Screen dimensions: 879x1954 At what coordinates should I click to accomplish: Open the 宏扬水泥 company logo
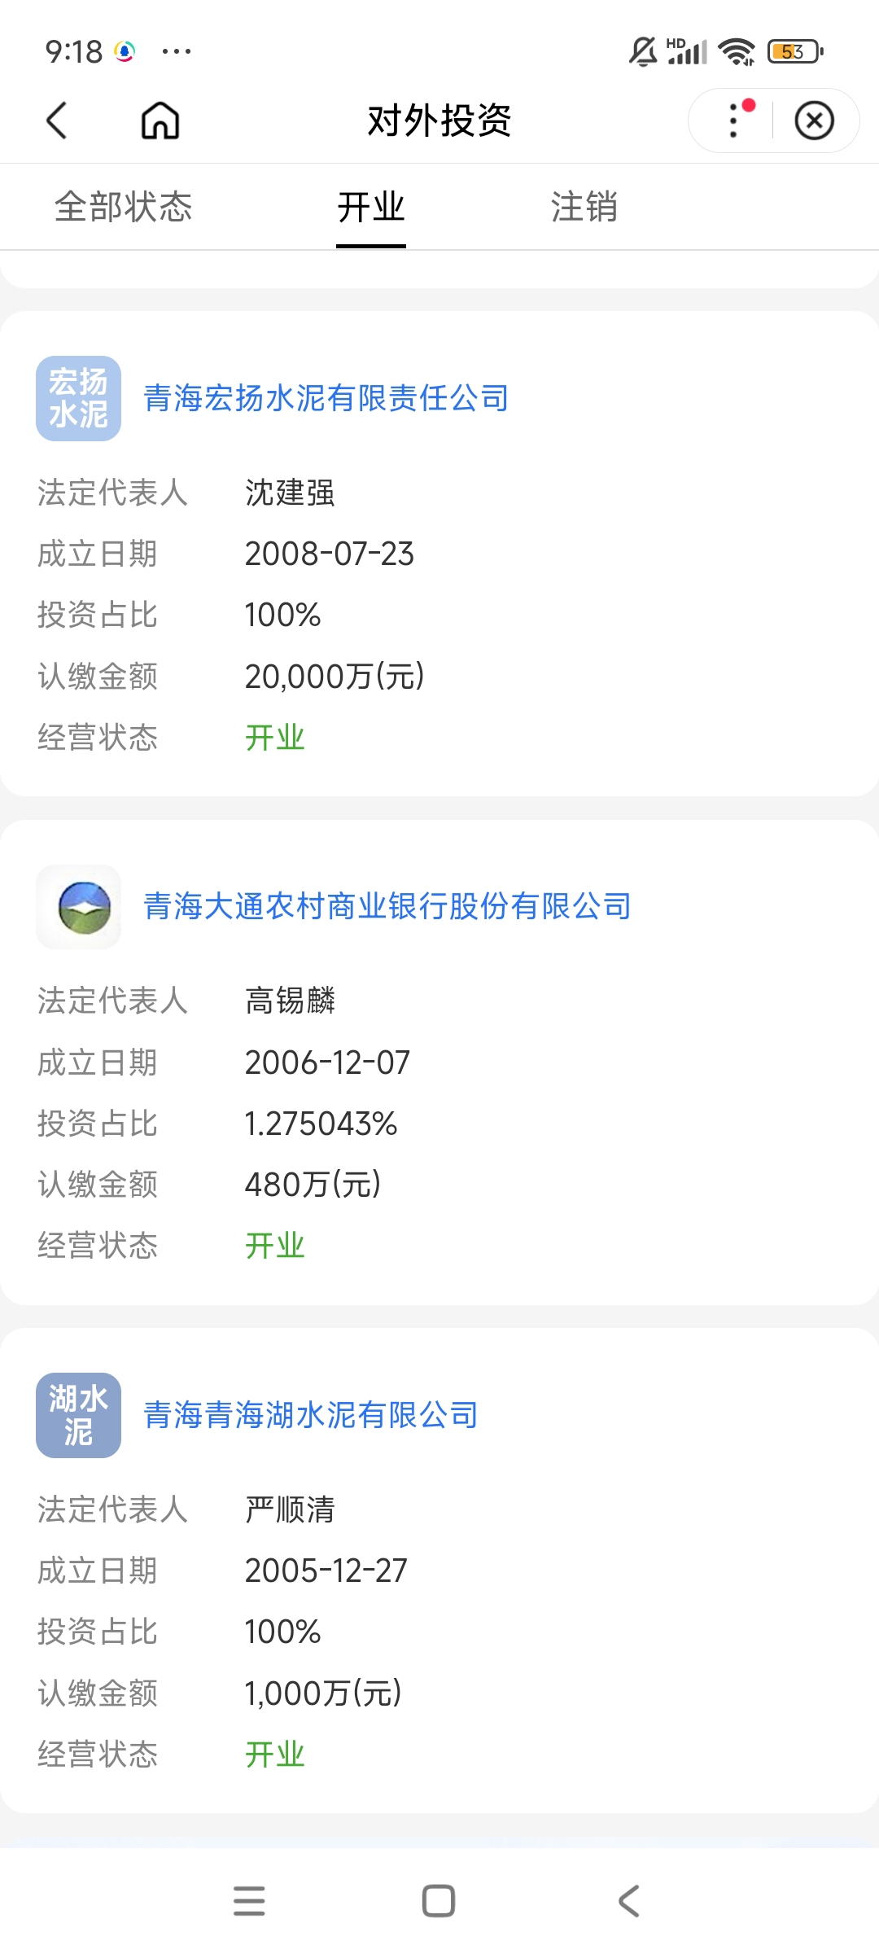[x=78, y=398]
